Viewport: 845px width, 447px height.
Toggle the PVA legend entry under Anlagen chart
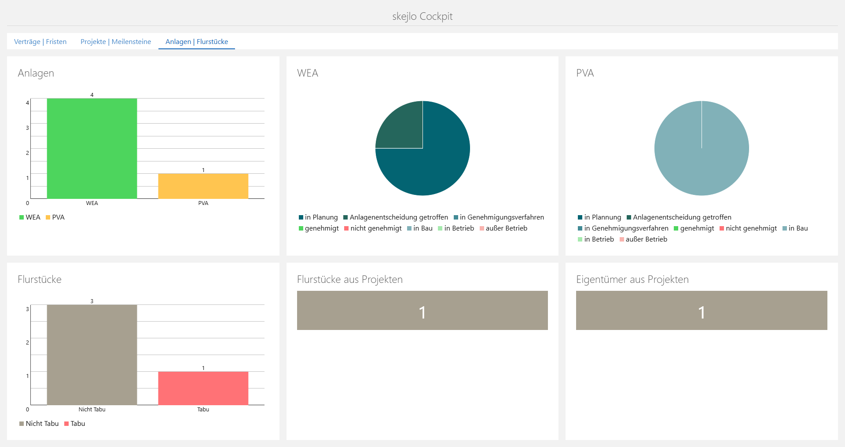[x=55, y=217]
